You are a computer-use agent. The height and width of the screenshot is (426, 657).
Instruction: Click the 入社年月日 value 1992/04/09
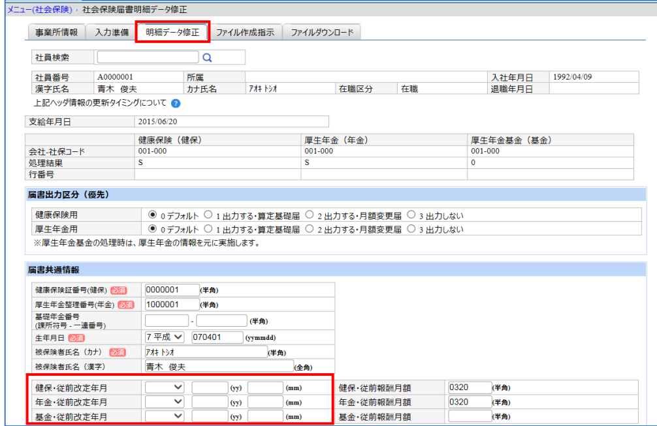pos(572,77)
